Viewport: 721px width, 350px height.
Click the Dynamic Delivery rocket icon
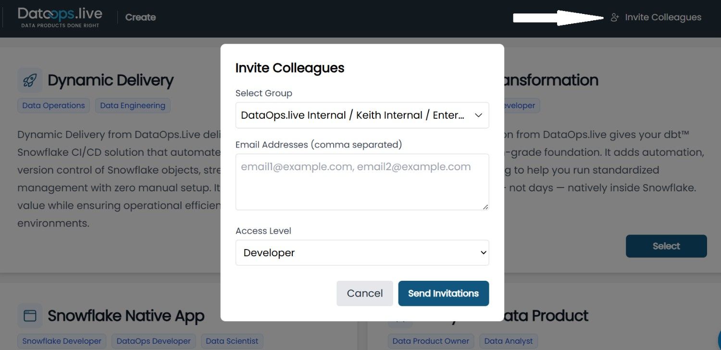30,80
